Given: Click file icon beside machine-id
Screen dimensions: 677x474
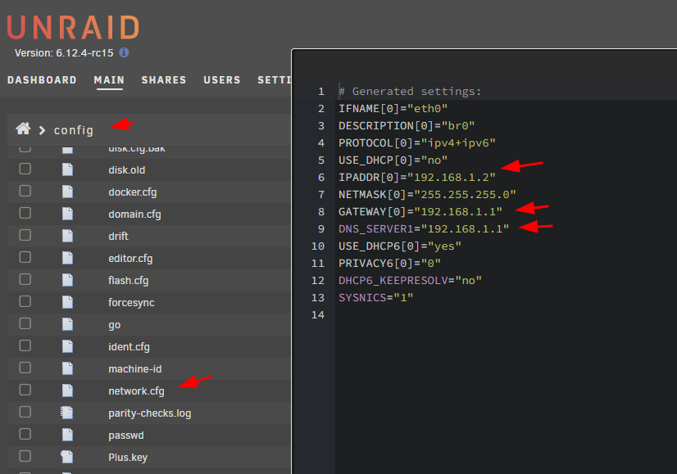Looking at the screenshot, I should click(67, 368).
